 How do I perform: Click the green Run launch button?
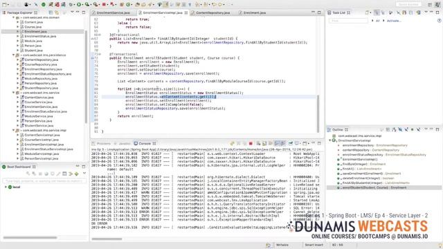coord(80,5)
